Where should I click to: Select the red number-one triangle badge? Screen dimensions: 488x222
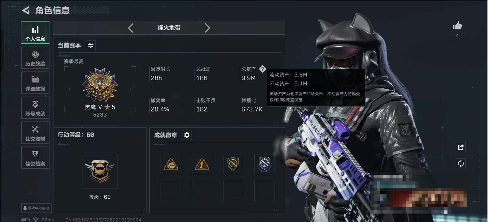[x=202, y=164]
